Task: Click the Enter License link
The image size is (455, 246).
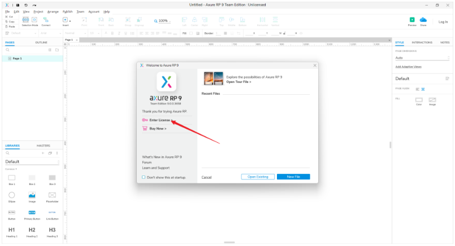Action: click(x=161, y=120)
